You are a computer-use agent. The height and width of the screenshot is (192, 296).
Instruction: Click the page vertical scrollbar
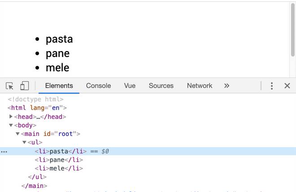[293, 27]
